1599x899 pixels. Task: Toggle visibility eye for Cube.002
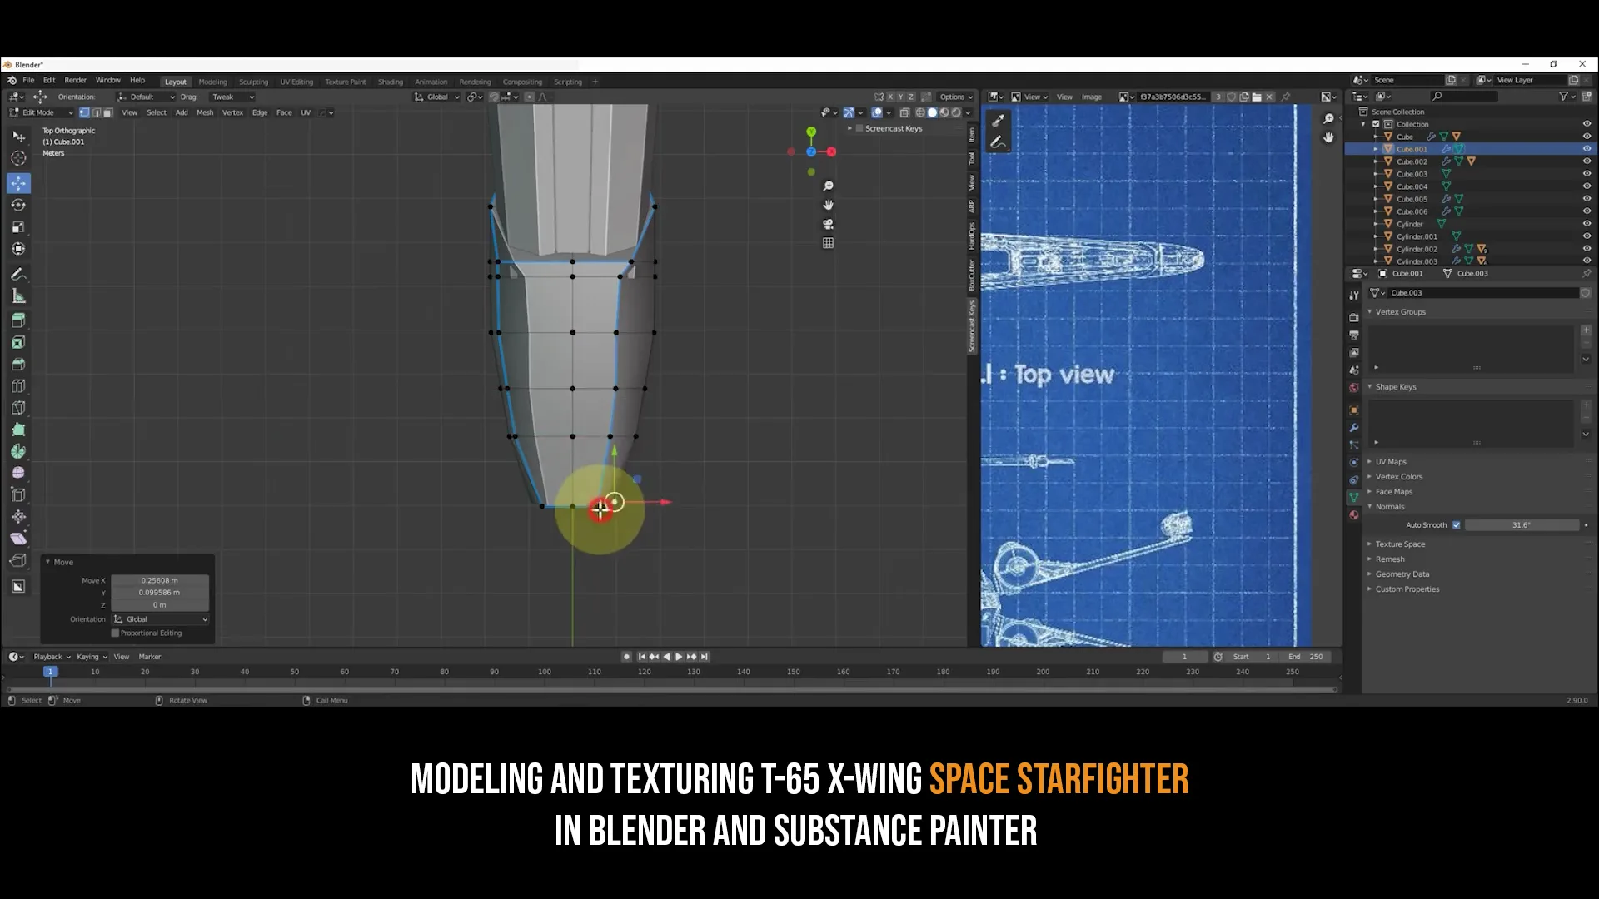tap(1587, 161)
